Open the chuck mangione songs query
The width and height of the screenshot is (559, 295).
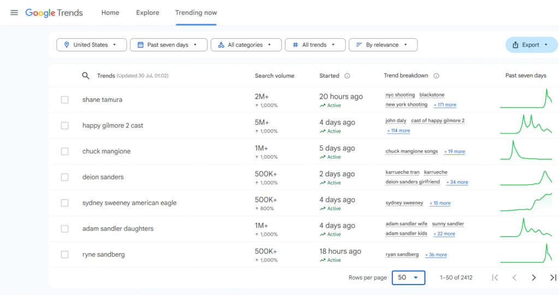coord(412,151)
